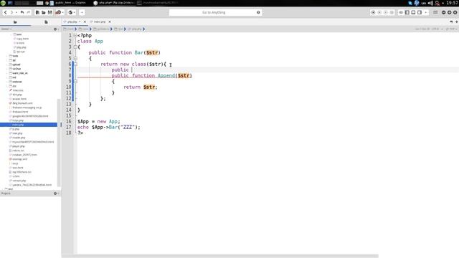Select sitemap.xml in the file tree
Viewport: 459px width, 258px height.
[19, 159]
